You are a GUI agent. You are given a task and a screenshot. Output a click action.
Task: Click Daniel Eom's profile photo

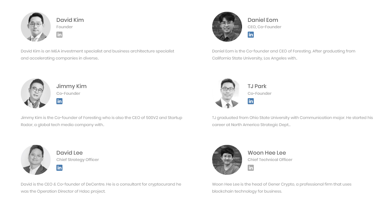tap(227, 27)
